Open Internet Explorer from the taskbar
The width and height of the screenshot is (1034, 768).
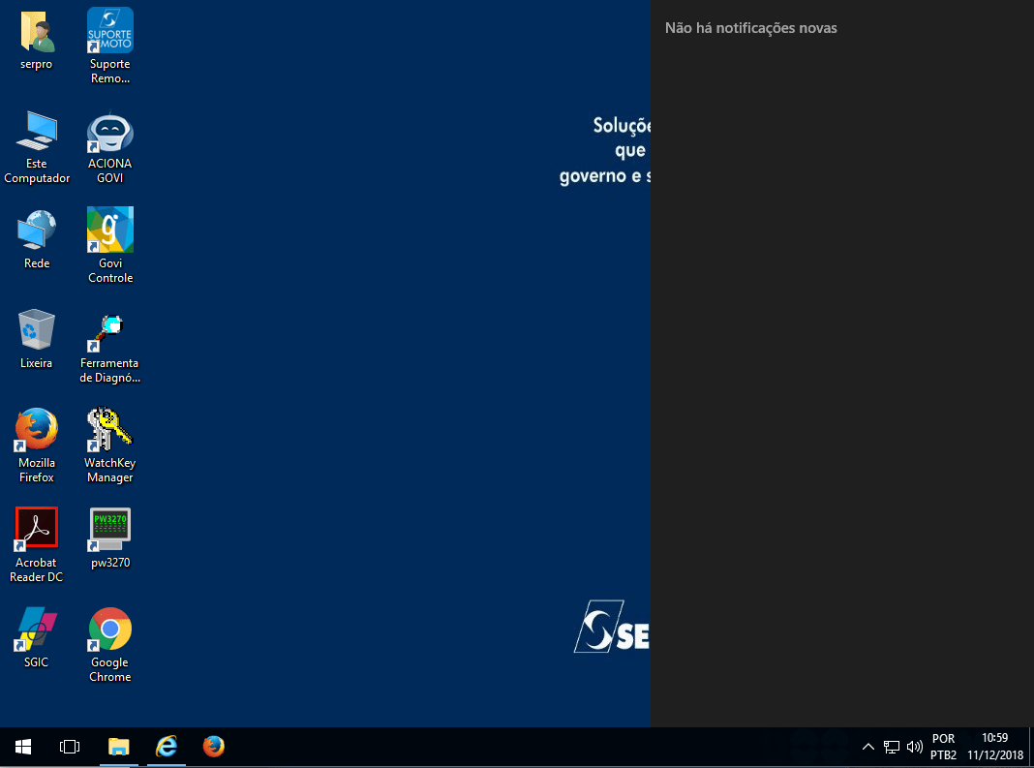pyautogui.click(x=167, y=747)
